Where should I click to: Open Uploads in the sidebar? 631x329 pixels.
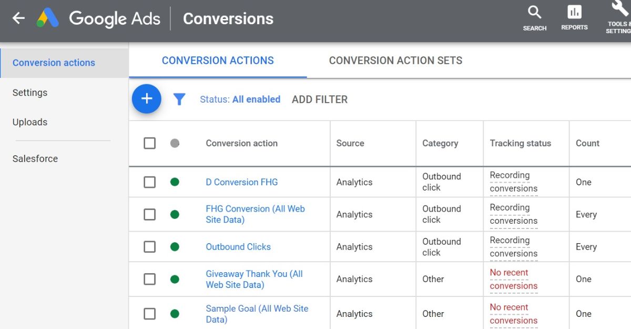(x=30, y=122)
